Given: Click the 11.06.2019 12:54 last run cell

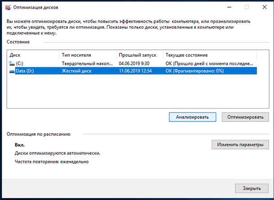Looking at the screenshot, I should (135, 71).
